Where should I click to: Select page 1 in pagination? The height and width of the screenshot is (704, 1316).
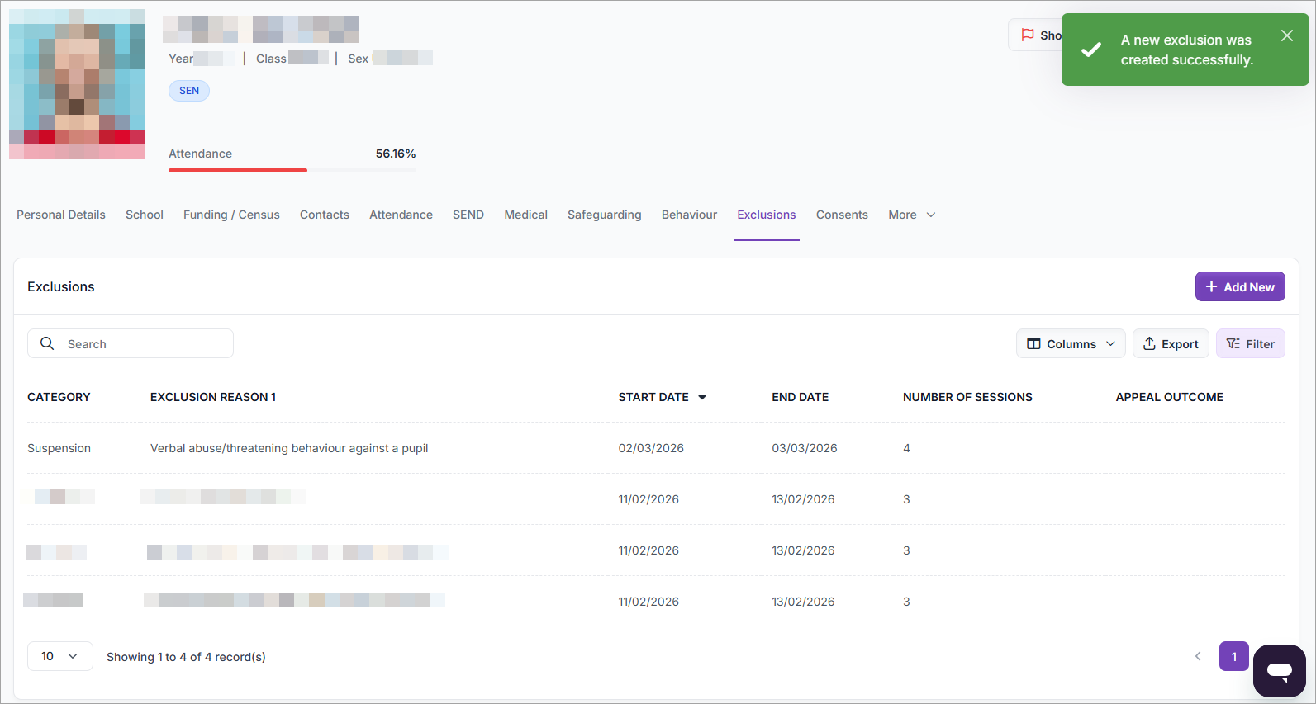click(x=1233, y=657)
